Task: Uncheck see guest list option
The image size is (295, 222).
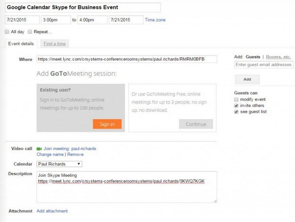Action: coord(236,112)
